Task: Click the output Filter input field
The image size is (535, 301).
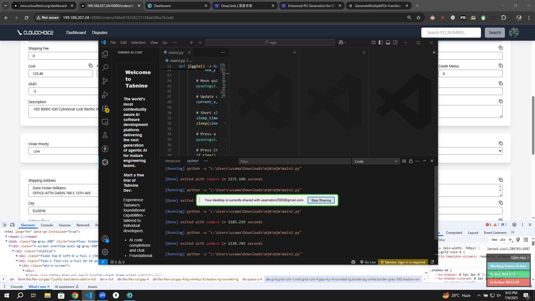Action: tap(294, 161)
